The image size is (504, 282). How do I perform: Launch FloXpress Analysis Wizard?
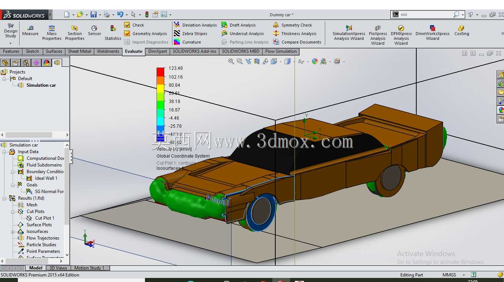click(x=378, y=35)
